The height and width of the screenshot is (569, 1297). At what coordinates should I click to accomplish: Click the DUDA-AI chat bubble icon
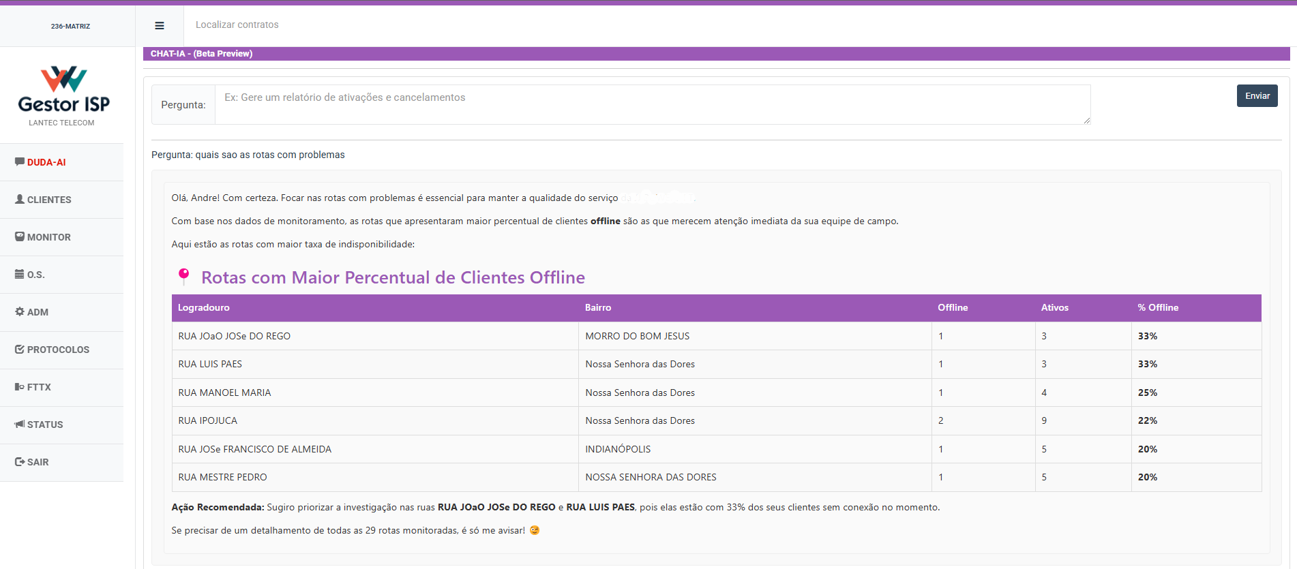[x=20, y=162]
